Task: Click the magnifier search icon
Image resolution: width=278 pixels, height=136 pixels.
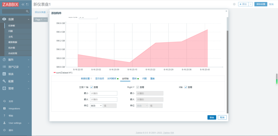Action: coord(27,11)
